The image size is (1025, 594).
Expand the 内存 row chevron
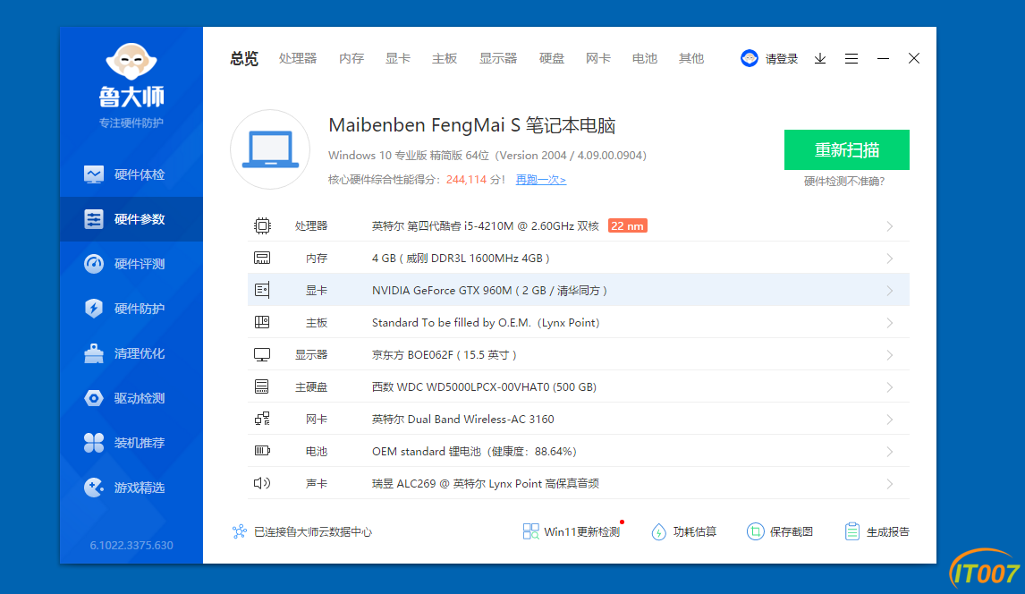(x=890, y=259)
